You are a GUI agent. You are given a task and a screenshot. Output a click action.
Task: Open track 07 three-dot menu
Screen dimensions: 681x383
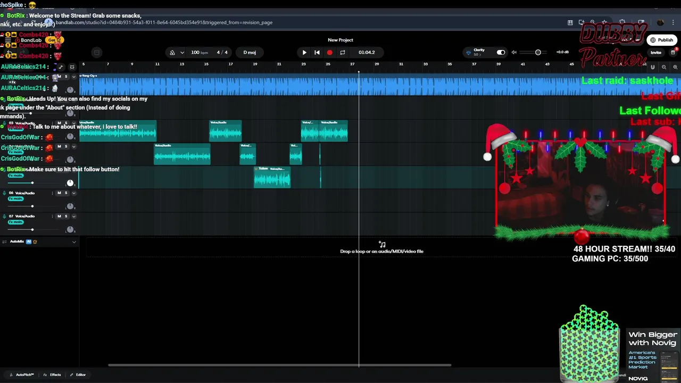(x=52, y=217)
